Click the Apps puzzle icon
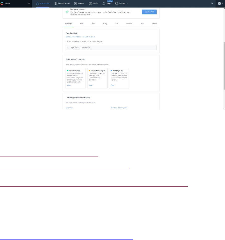 tap(104, 3)
